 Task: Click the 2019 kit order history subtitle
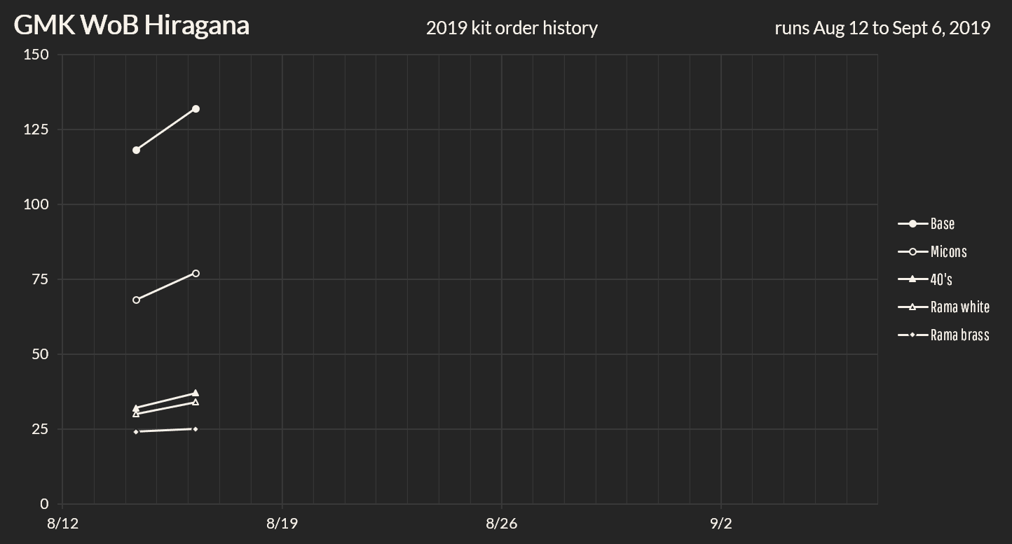[x=512, y=28]
